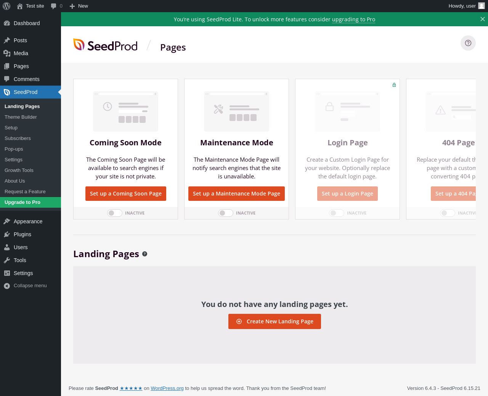Image resolution: width=488 pixels, height=396 pixels.
Task: Click the Plugins plug icon
Action: click(7, 234)
